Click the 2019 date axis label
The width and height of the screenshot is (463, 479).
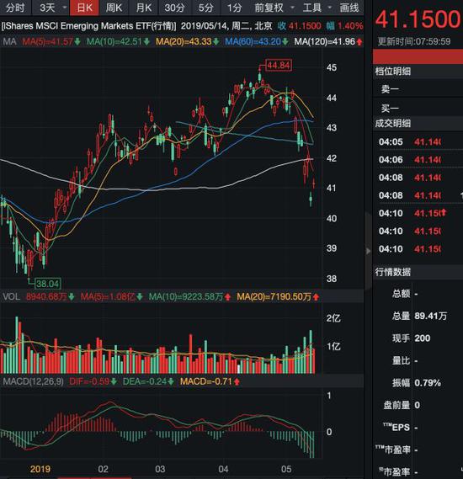tap(40, 469)
